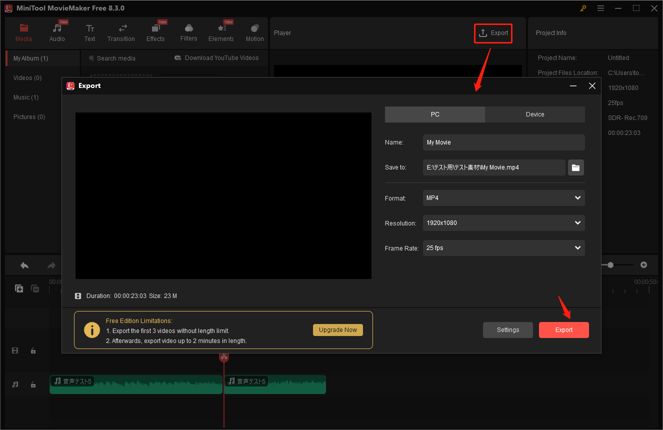Open the Effects tab
663x430 pixels.
point(155,32)
